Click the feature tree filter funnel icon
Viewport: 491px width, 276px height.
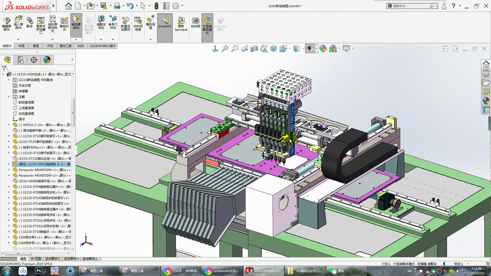(4, 68)
